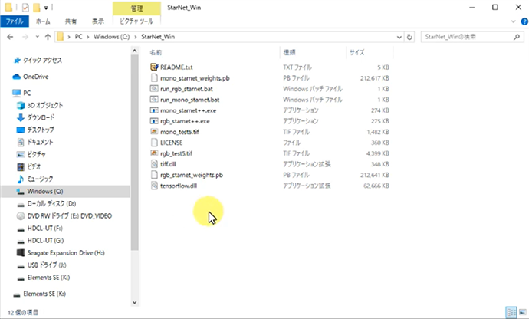Expand the address bar history dropdown
This screenshot has height=319, width=529.
pos(398,36)
